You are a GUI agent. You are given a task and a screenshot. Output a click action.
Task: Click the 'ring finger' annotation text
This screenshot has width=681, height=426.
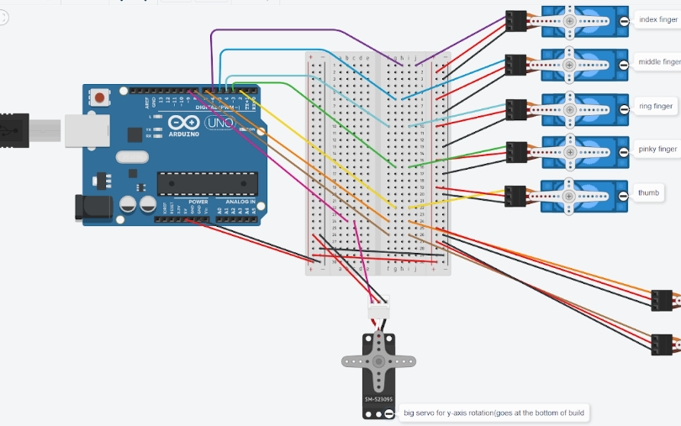click(x=656, y=106)
